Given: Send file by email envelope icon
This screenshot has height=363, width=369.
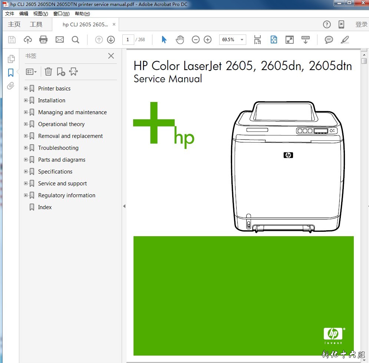Looking at the screenshot, I should pos(60,40).
